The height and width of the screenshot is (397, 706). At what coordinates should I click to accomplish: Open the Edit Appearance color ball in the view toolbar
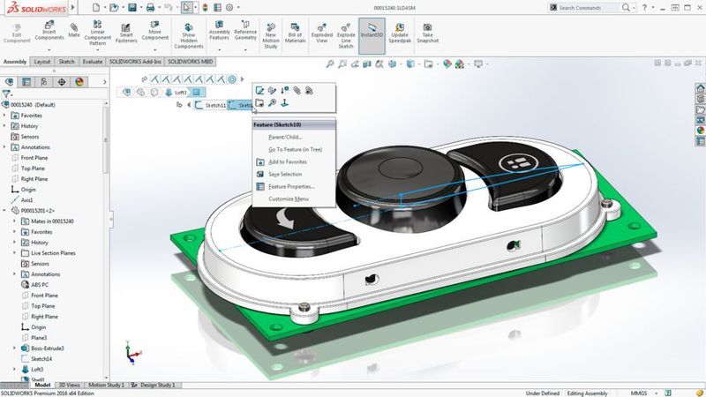click(x=447, y=64)
